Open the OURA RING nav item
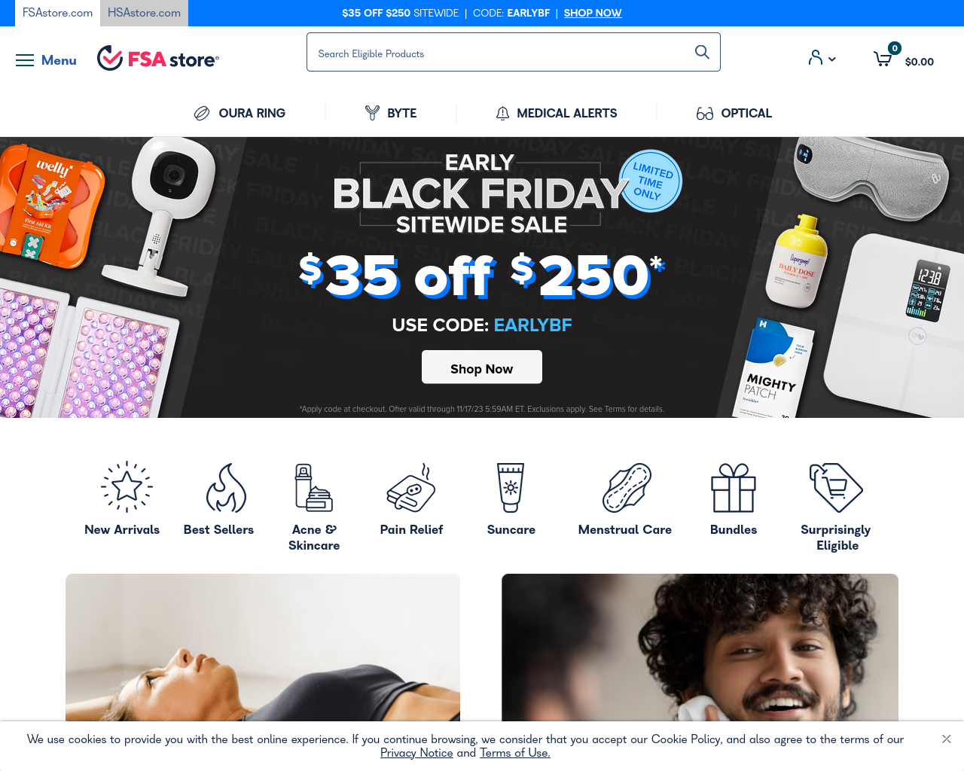The width and height of the screenshot is (964, 771). pos(239,113)
